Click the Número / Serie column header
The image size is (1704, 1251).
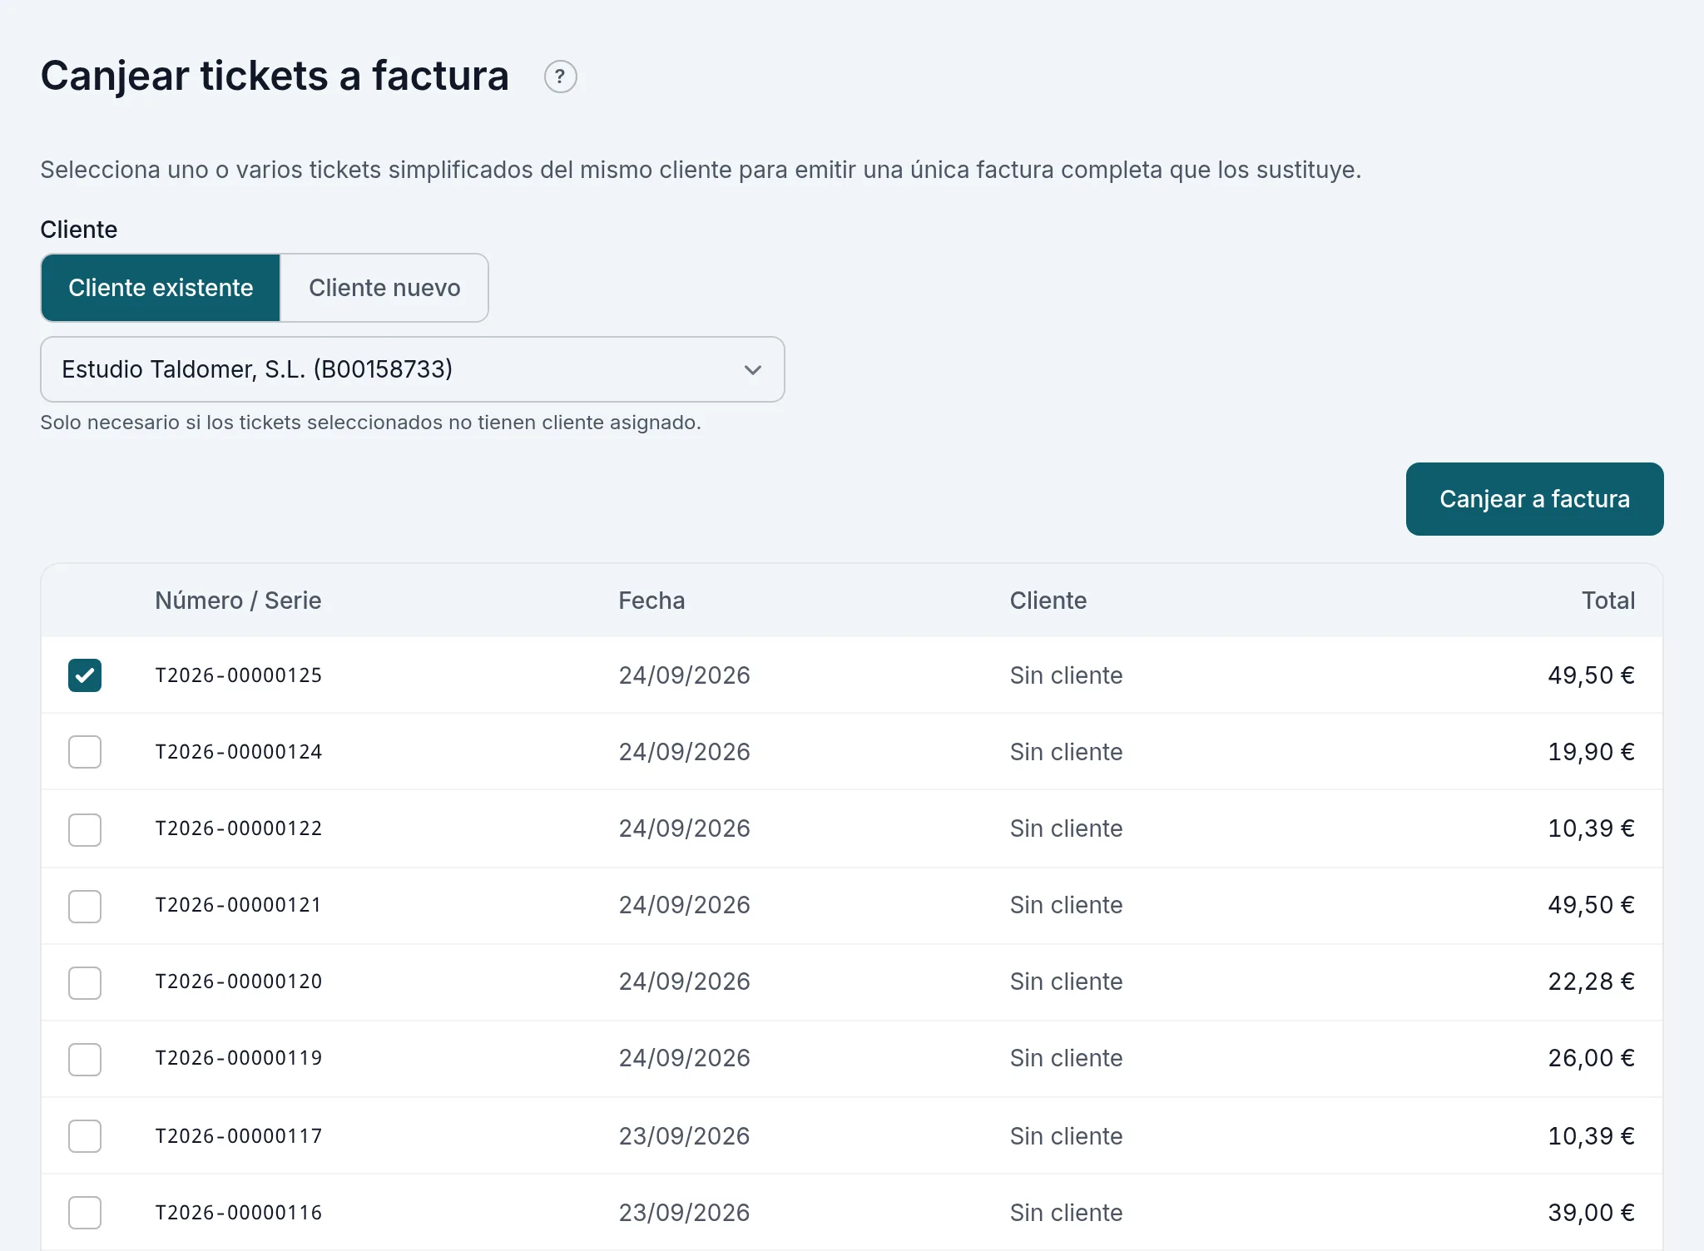tap(238, 601)
